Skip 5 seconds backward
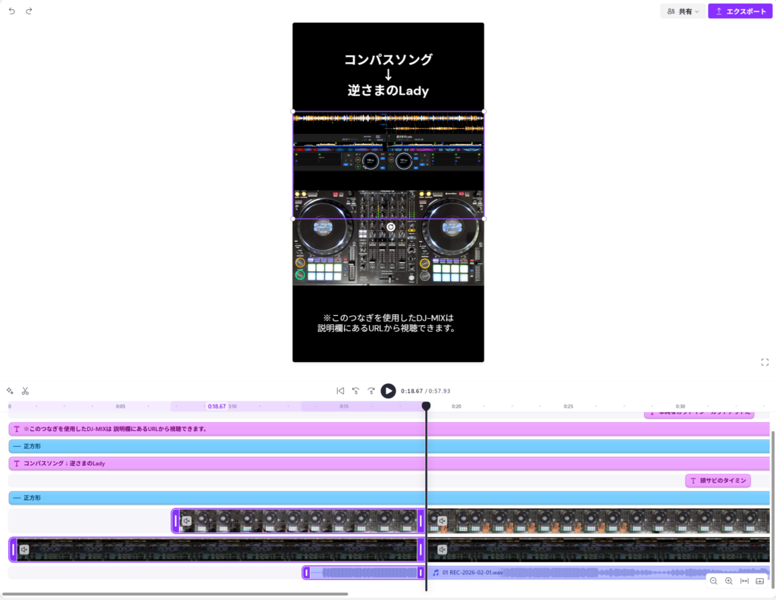The height and width of the screenshot is (600, 776). [355, 391]
